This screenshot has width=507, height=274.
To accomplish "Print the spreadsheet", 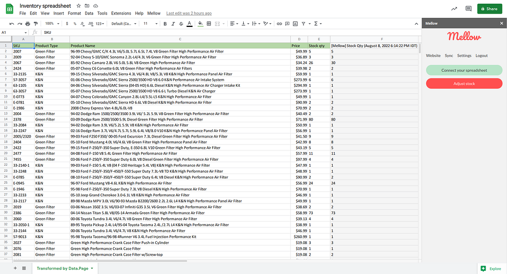I will pyautogui.click(x=28, y=24).
